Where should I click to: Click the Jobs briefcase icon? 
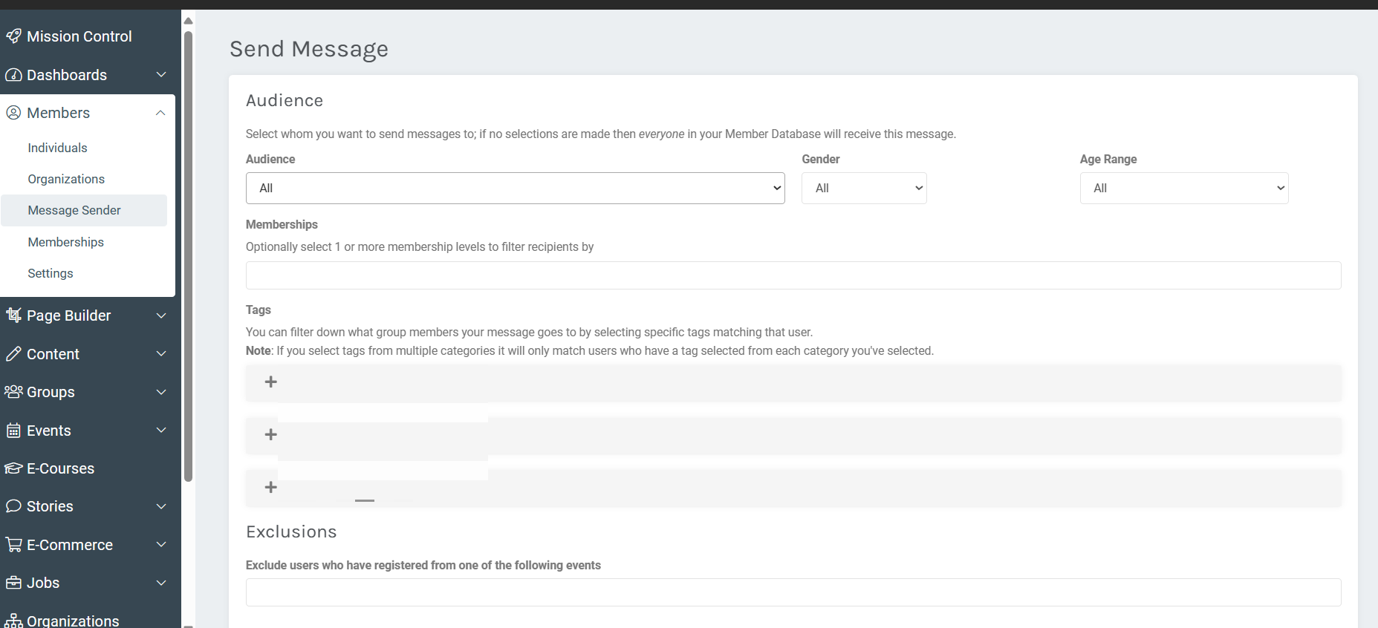tap(13, 583)
